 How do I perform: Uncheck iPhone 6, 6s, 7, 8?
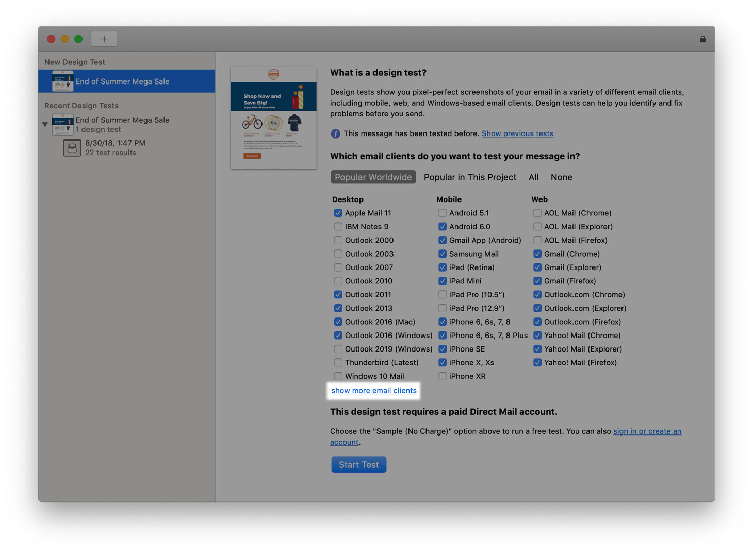click(443, 322)
